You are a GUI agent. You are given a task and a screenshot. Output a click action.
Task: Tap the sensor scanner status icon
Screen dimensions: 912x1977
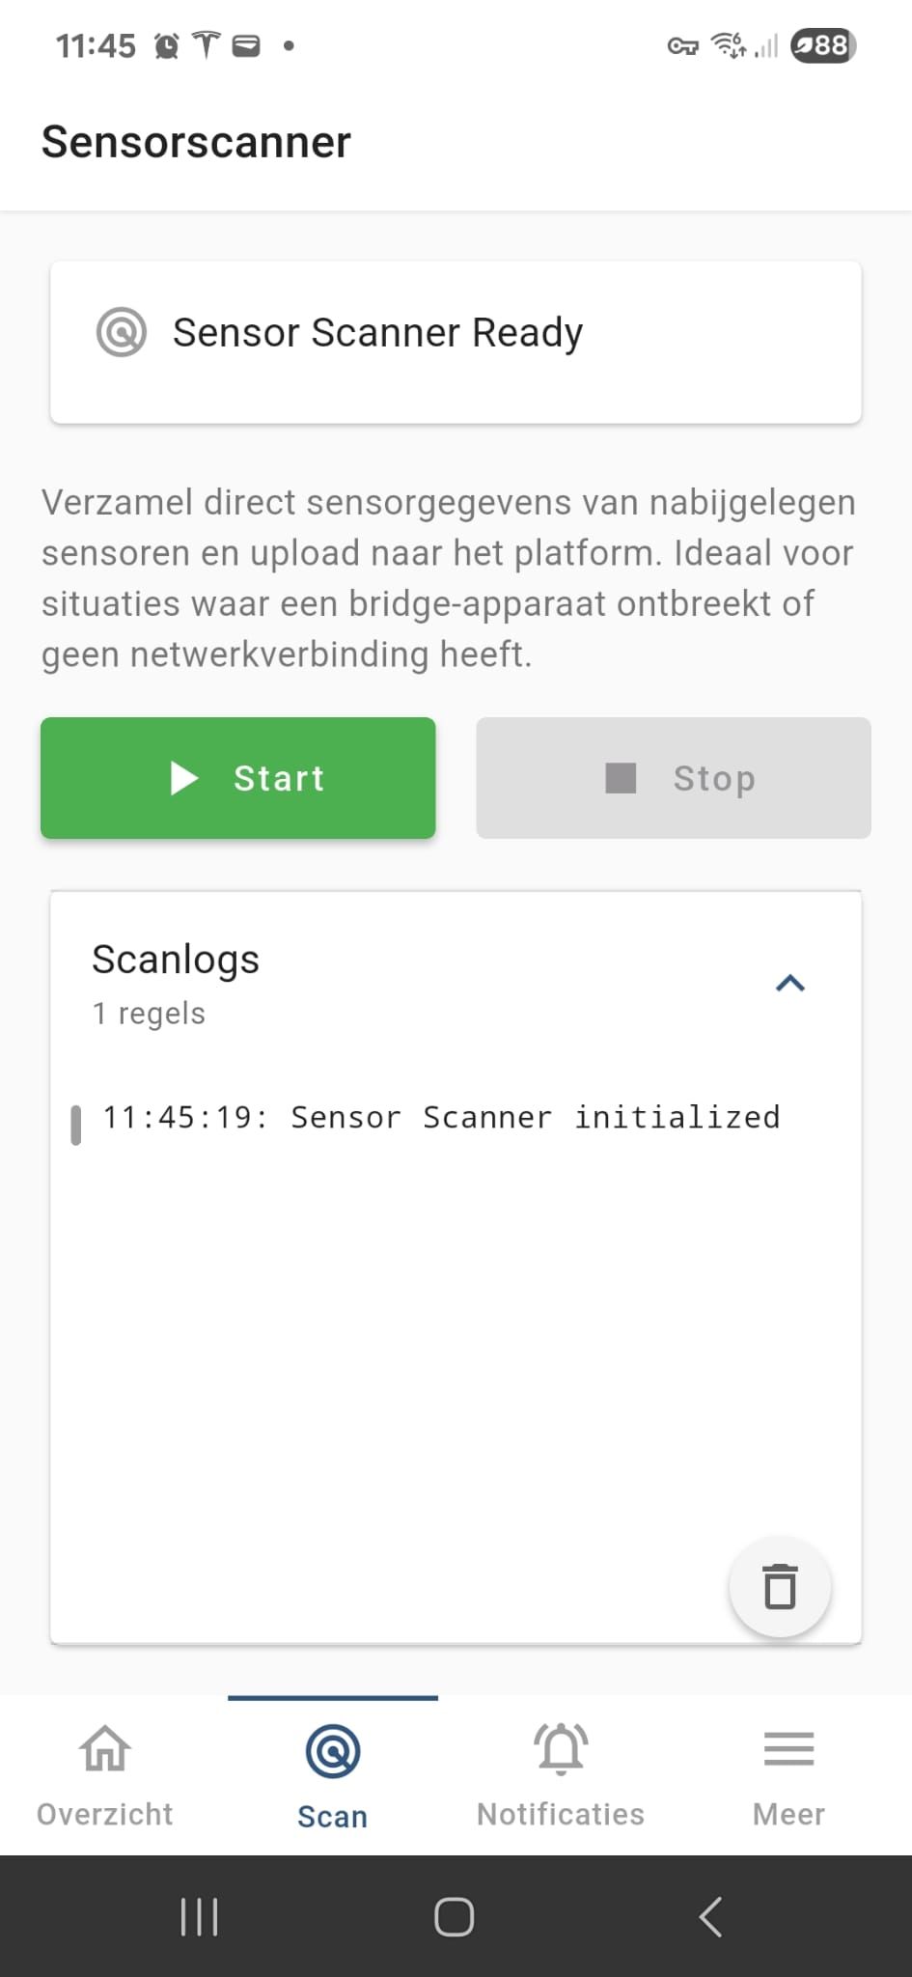pyautogui.click(x=122, y=332)
